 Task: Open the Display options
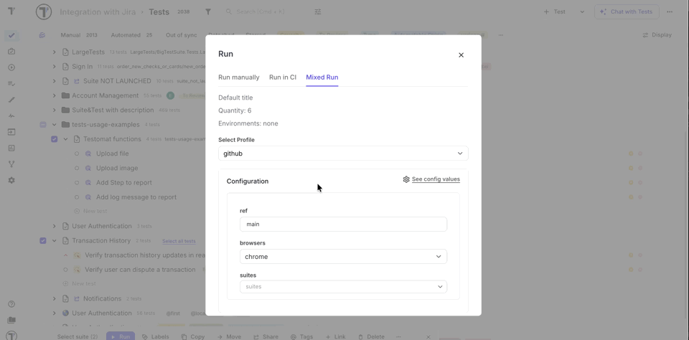[x=657, y=35]
